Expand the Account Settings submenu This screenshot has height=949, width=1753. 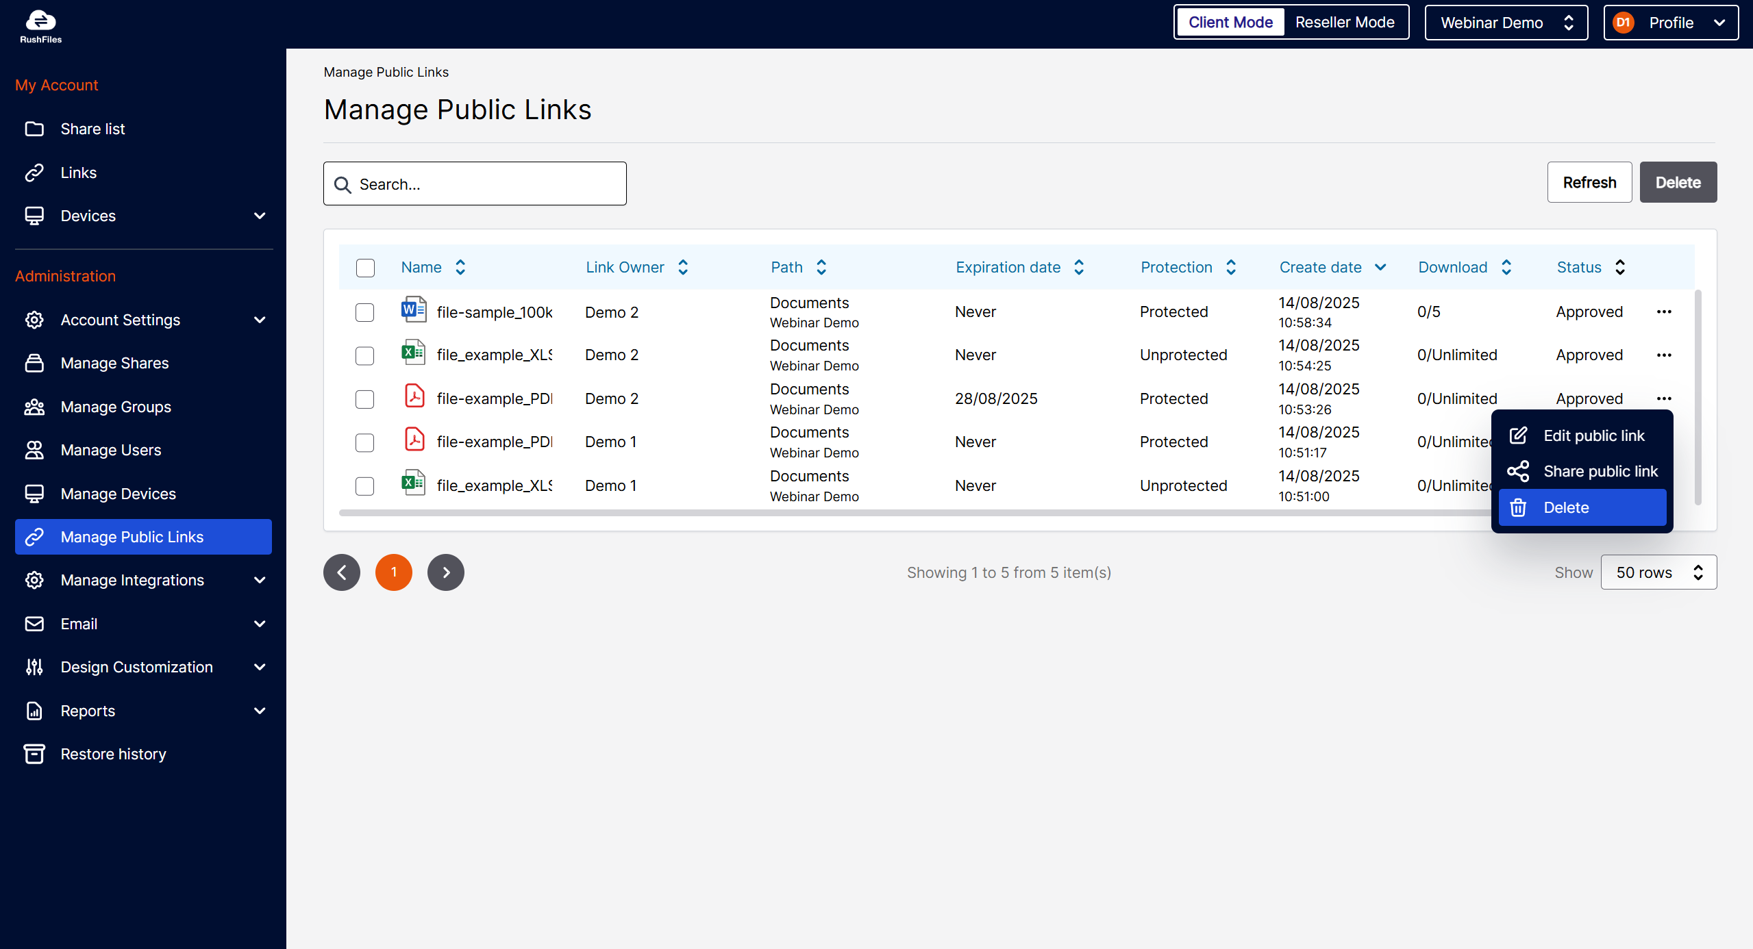click(259, 320)
